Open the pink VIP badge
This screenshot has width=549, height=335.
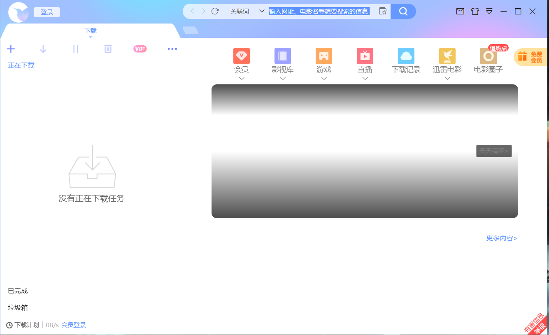140,49
